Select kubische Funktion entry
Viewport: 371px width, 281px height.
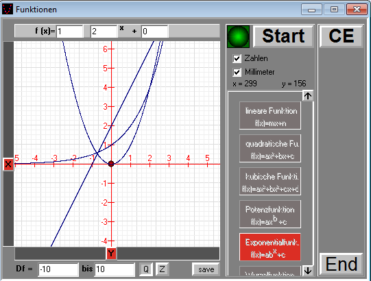pos(270,182)
